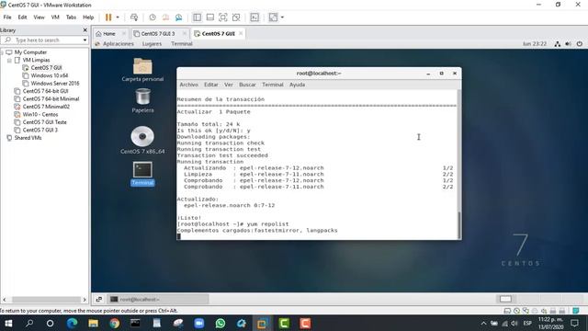Screen dimensions: 588x331
Task: Open the console view toolbar icon
Action: tap(254, 17)
